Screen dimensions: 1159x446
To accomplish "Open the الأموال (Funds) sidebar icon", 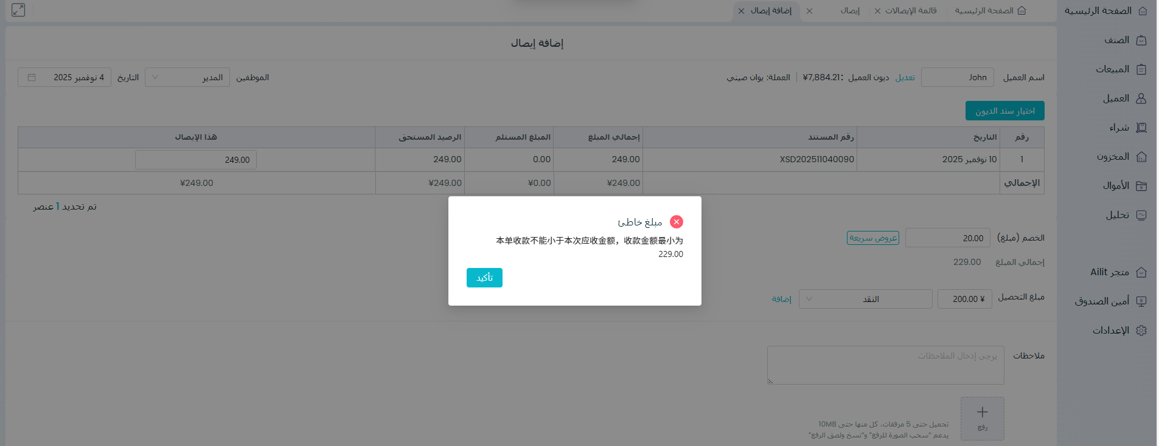I will (x=1141, y=186).
